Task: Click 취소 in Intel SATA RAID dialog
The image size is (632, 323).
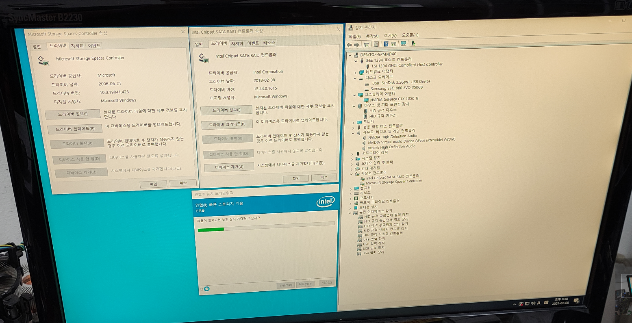Action: (324, 177)
